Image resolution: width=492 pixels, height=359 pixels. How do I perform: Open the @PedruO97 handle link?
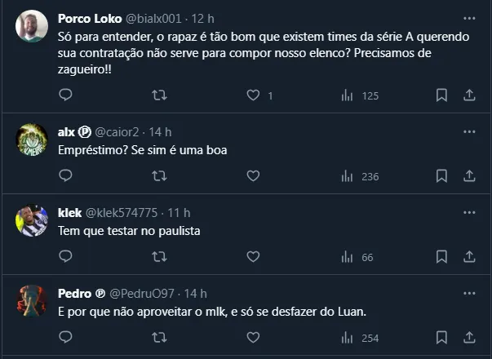(x=144, y=294)
